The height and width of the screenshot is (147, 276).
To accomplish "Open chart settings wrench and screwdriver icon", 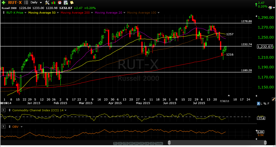I will (x=47, y=3).
